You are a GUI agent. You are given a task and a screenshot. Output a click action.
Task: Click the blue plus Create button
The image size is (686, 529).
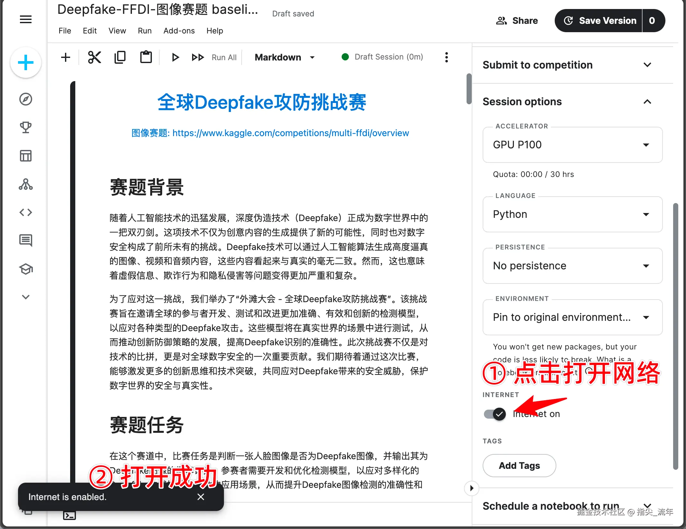tap(26, 63)
